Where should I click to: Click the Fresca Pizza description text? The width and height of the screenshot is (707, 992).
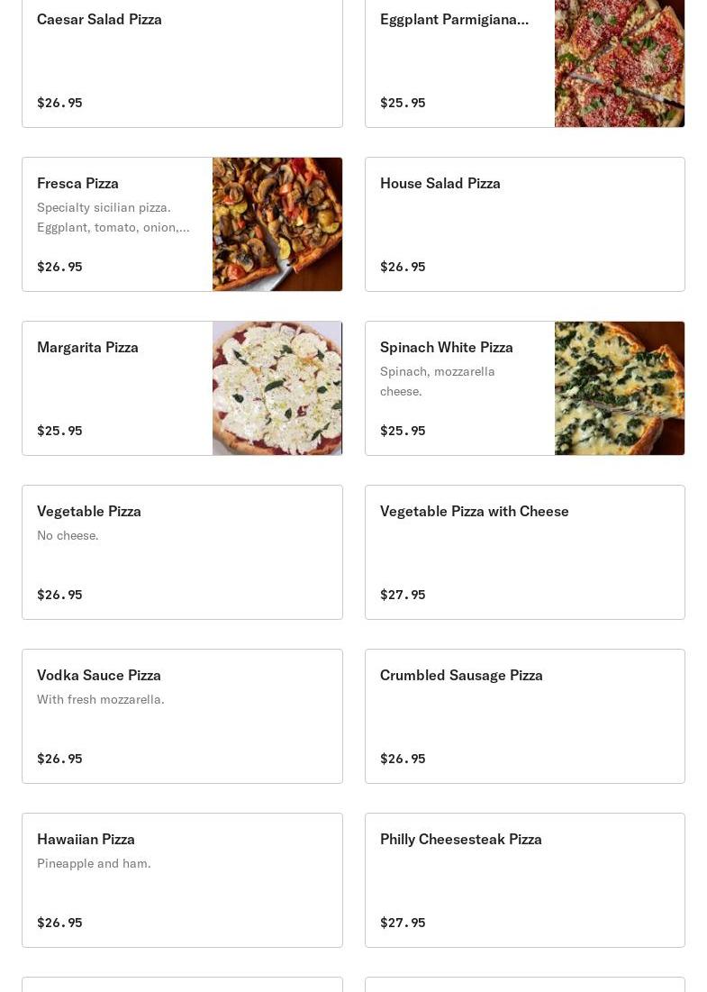pyautogui.click(x=113, y=217)
